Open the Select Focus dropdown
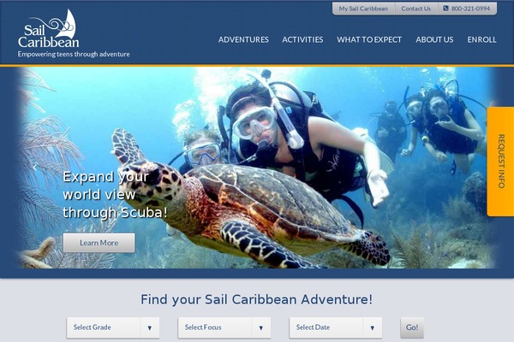 click(224, 327)
